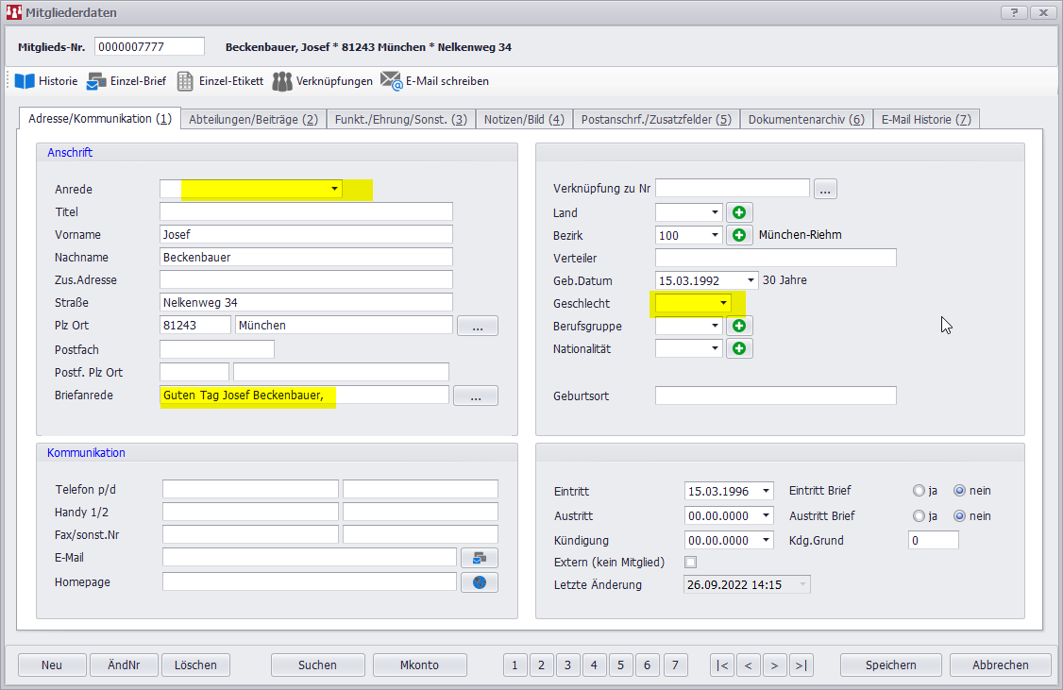Click the send e-mail icon beside E-Mail field

(479, 558)
